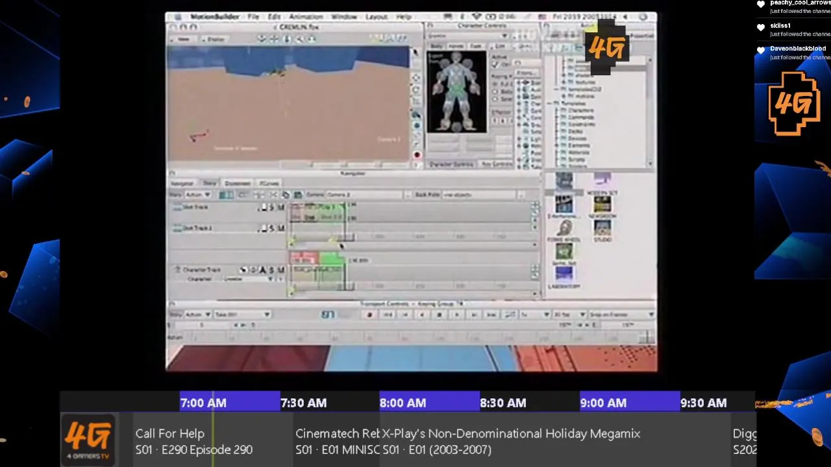Click the go-to-end transport button
The height and width of the screenshot is (467, 831).
point(492,315)
